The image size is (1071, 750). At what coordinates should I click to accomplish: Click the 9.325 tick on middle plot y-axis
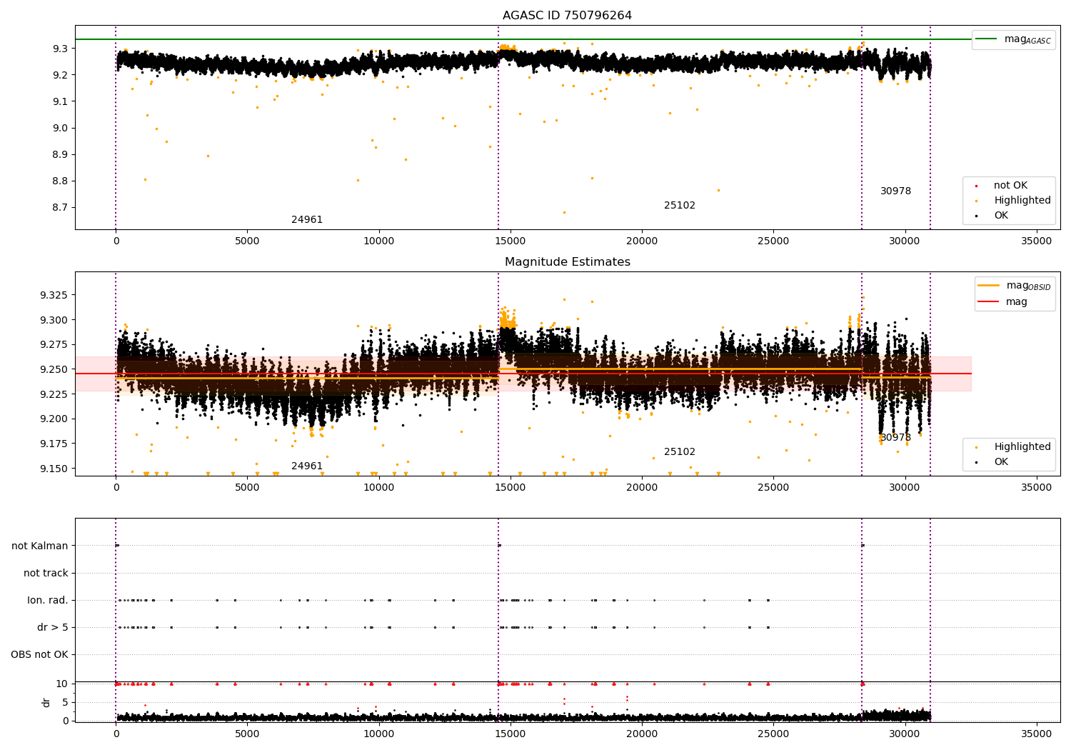54,296
